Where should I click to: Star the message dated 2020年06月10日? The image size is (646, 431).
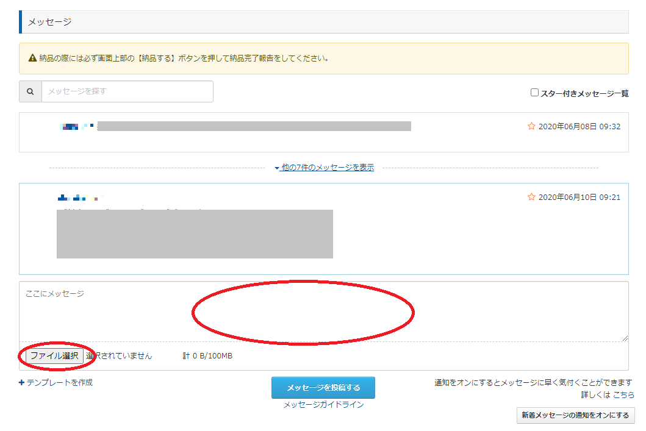[x=531, y=197]
